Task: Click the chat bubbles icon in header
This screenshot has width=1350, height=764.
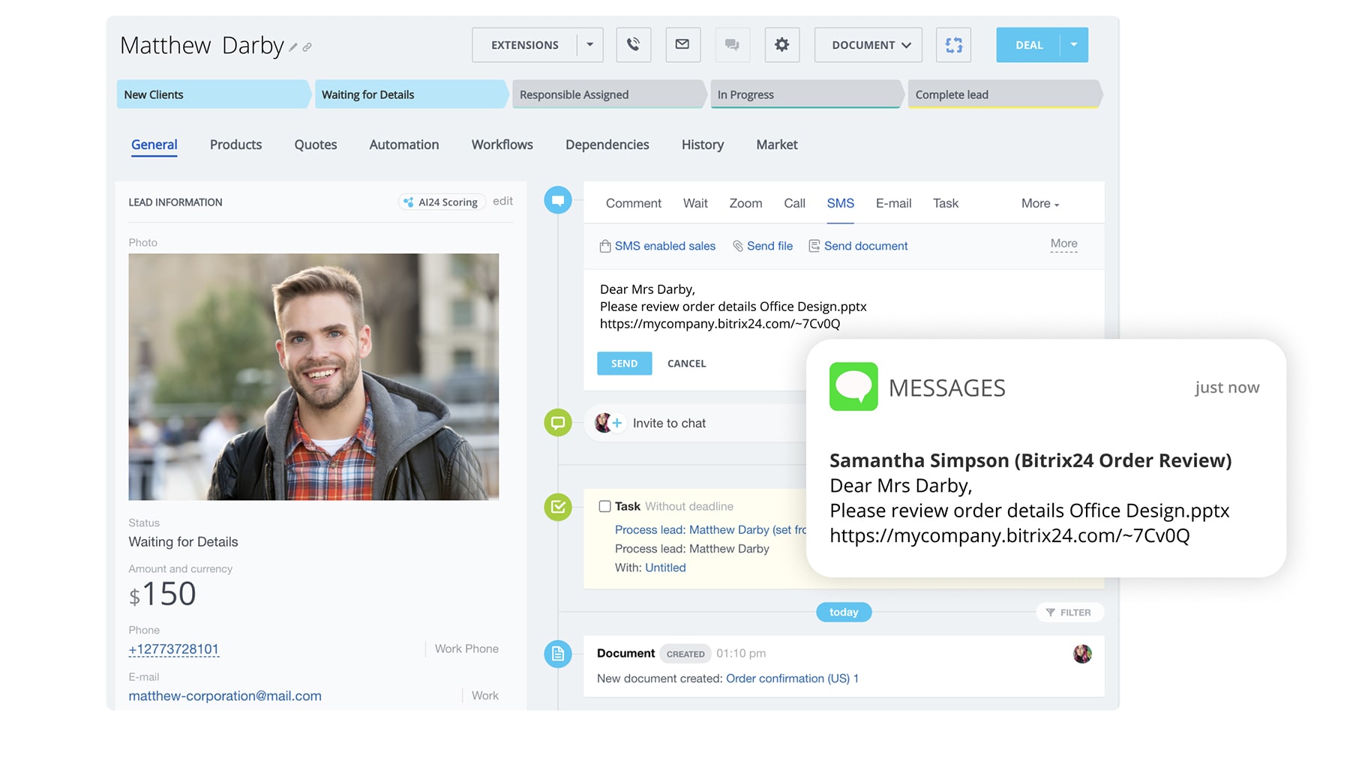Action: pos(732,45)
